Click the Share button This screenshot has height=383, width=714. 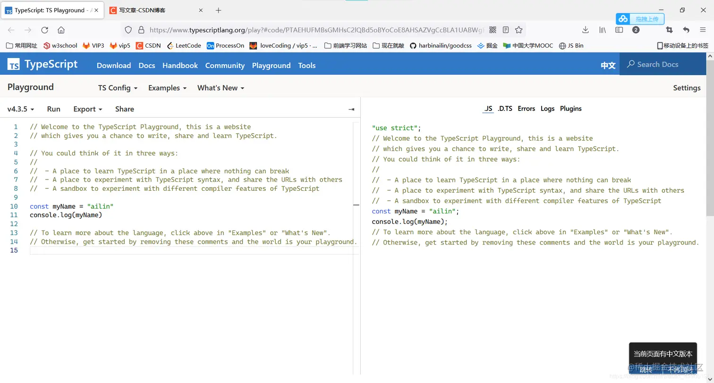click(x=125, y=109)
